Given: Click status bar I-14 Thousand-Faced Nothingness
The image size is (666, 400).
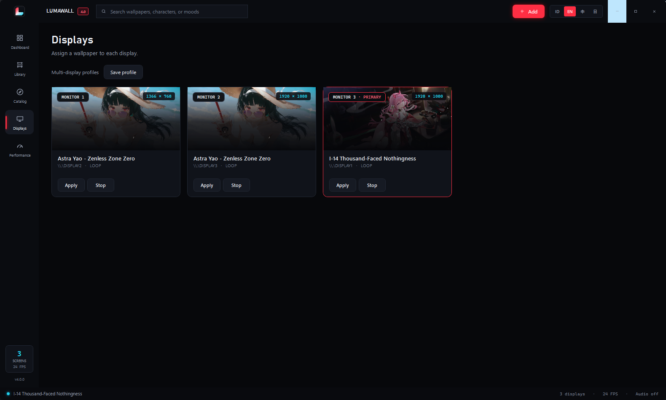Looking at the screenshot, I should tap(48, 394).
